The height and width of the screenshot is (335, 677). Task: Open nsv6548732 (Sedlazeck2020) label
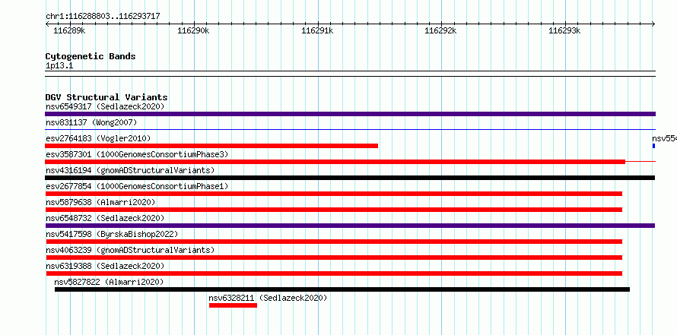coord(105,218)
